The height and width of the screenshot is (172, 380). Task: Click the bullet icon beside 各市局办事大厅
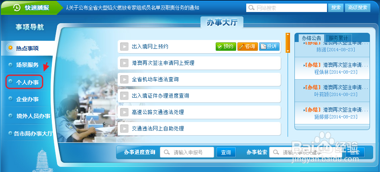coord(10,133)
